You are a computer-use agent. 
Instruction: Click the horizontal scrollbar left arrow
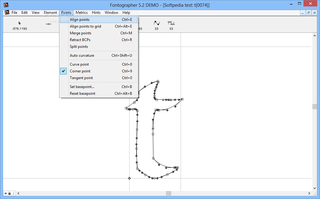18,193
